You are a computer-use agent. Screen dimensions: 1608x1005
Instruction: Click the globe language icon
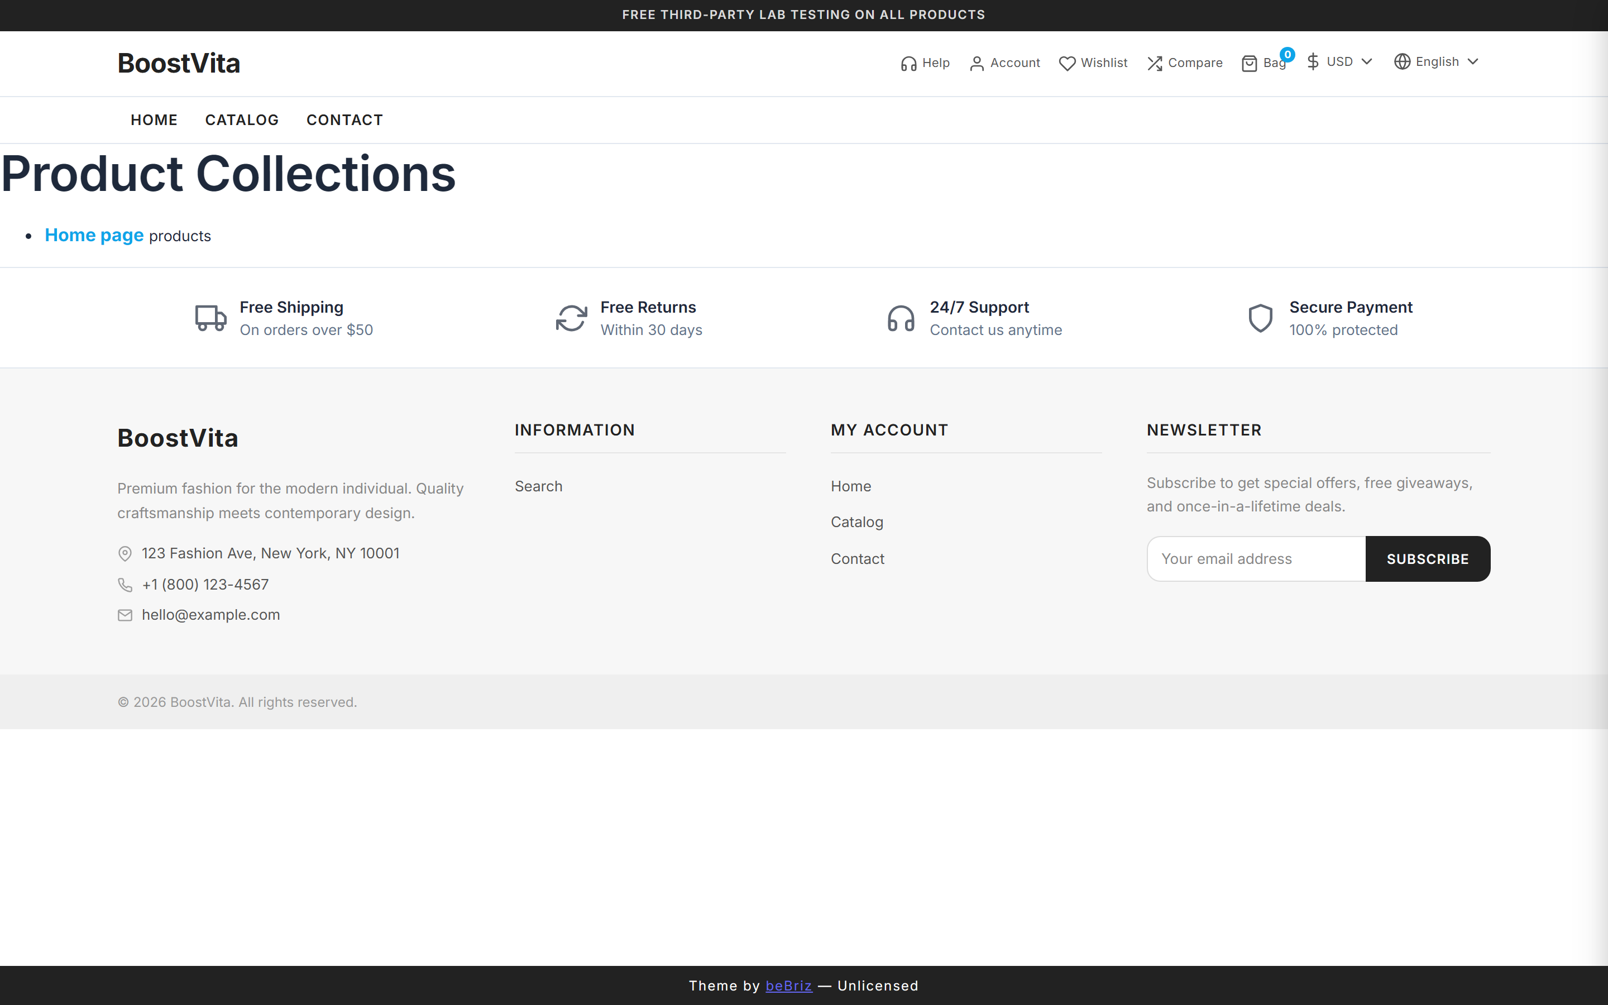click(1401, 62)
